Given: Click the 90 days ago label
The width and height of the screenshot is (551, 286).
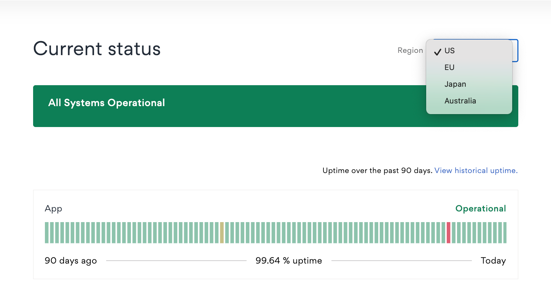Looking at the screenshot, I should coord(71,261).
